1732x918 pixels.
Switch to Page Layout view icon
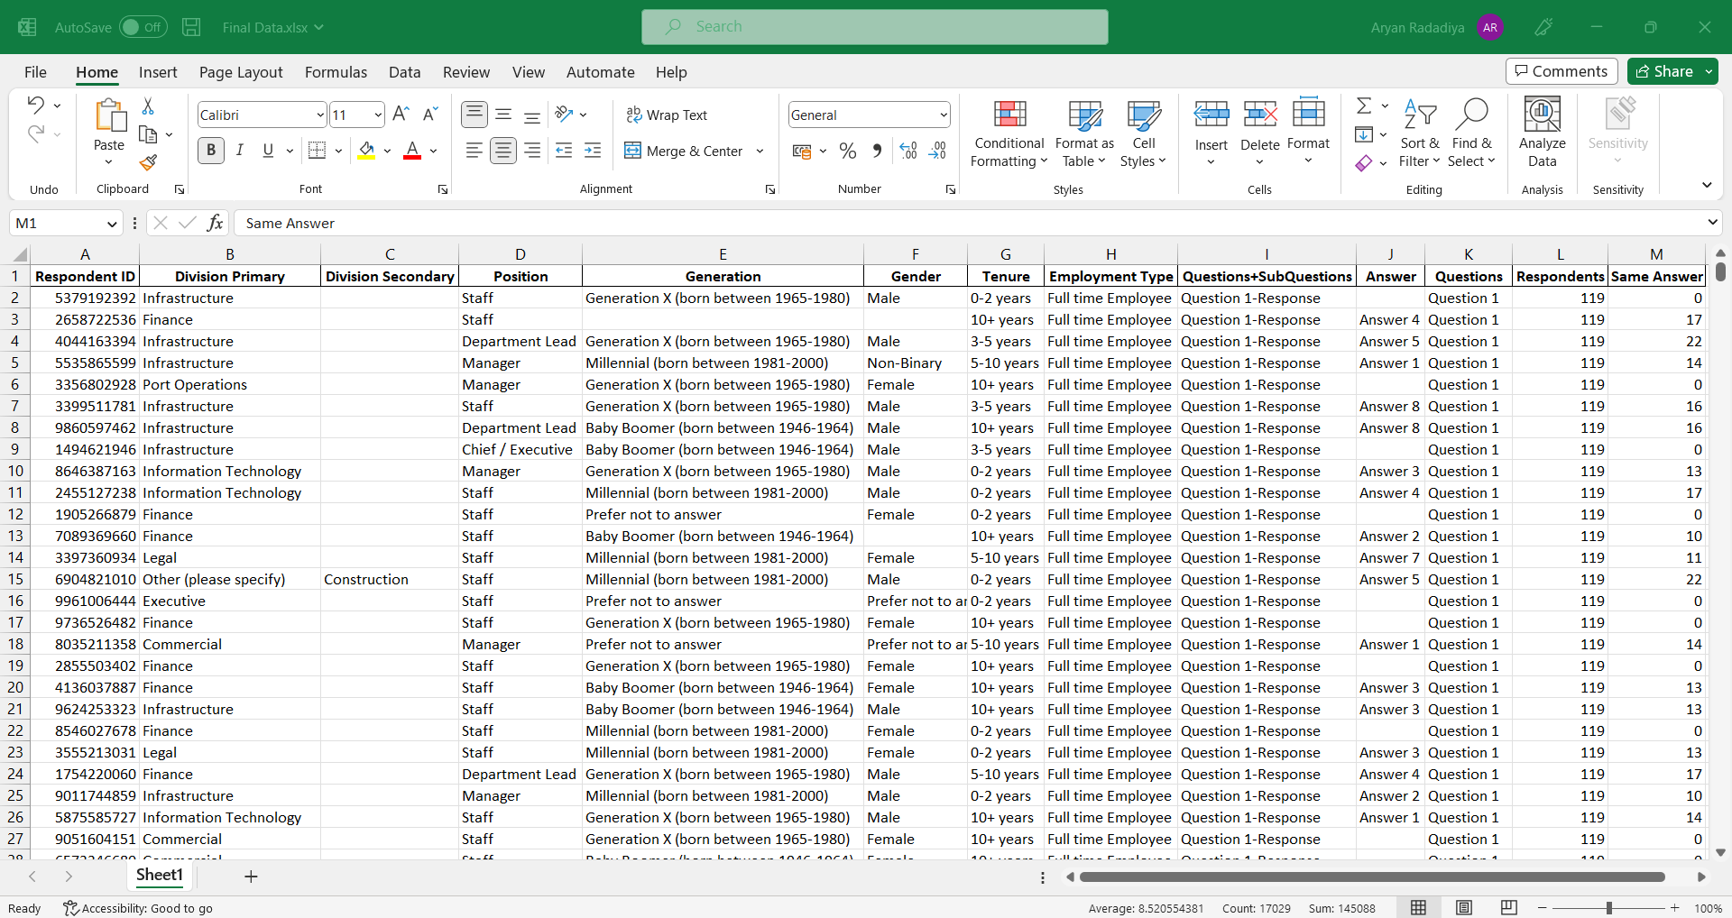[x=1464, y=907]
